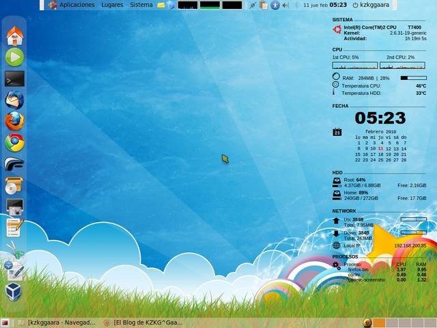
Task: Open the Sistema menu
Action: click(x=141, y=5)
